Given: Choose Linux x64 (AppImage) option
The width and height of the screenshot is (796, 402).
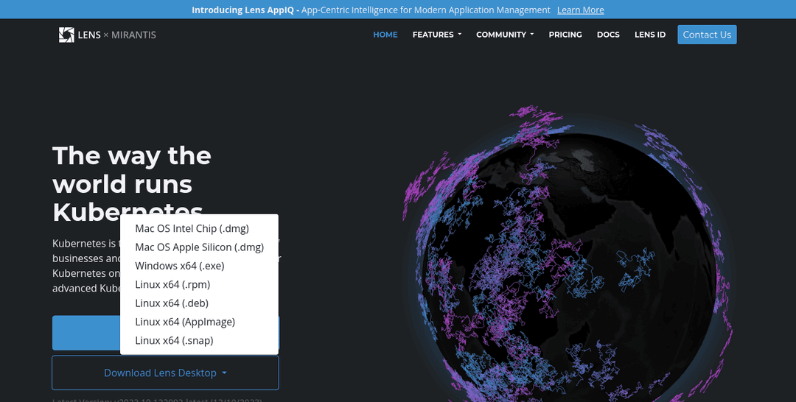Looking at the screenshot, I should click(185, 322).
